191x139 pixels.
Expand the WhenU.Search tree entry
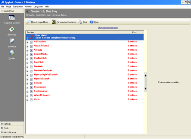pyautogui.click(x=27, y=96)
